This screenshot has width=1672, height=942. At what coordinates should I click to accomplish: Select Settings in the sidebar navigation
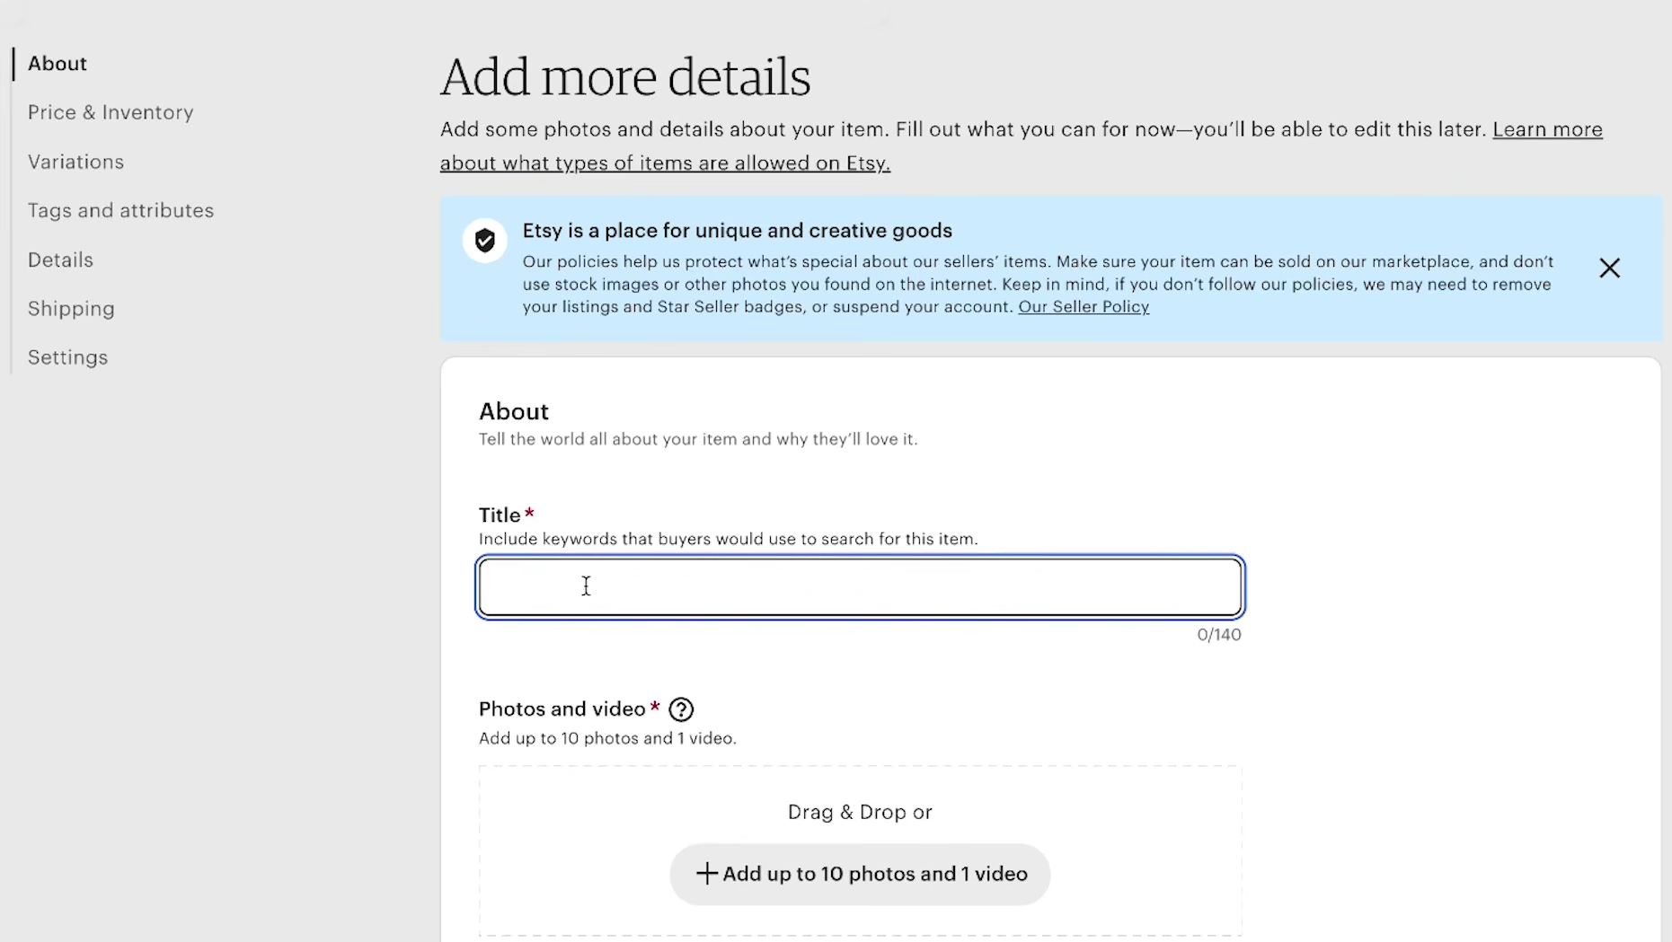tap(67, 357)
